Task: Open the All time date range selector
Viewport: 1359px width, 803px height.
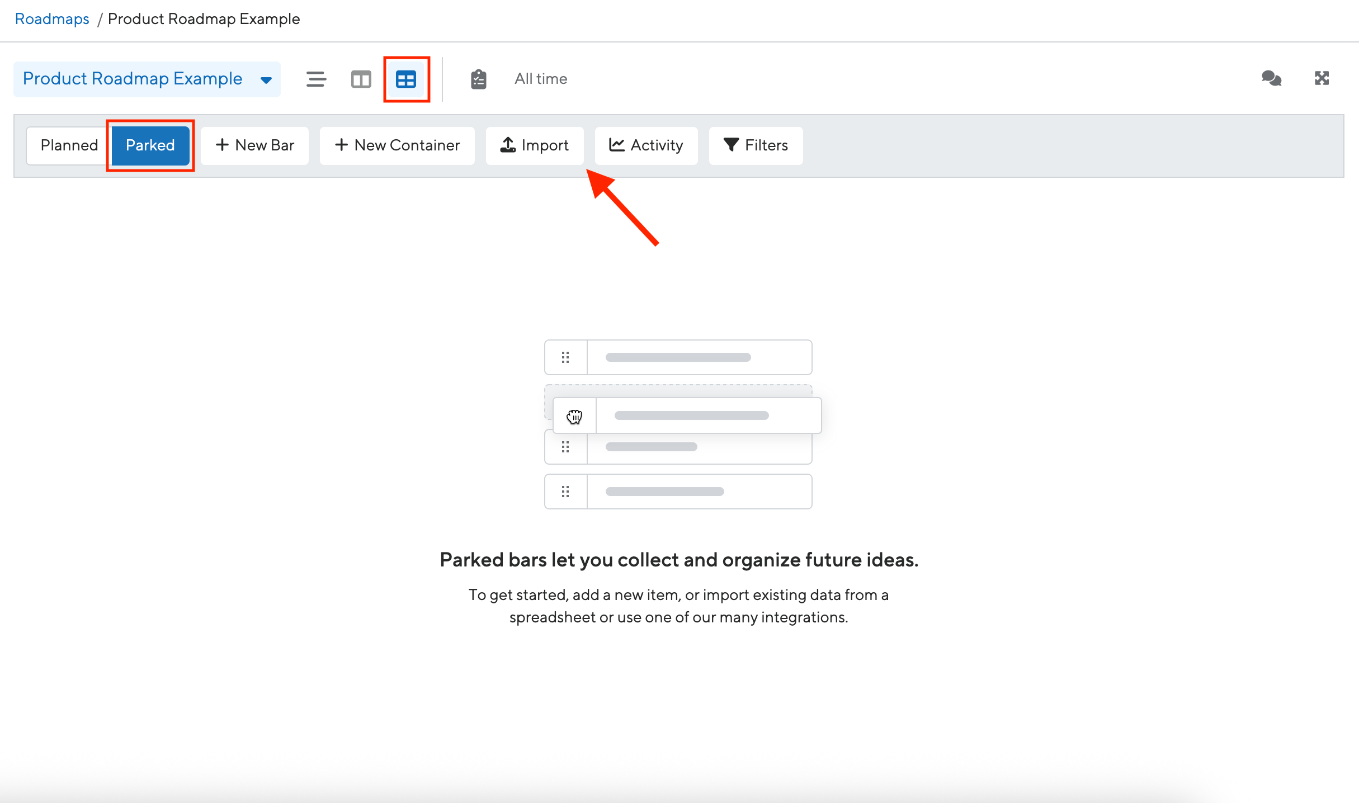Action: 540,79
